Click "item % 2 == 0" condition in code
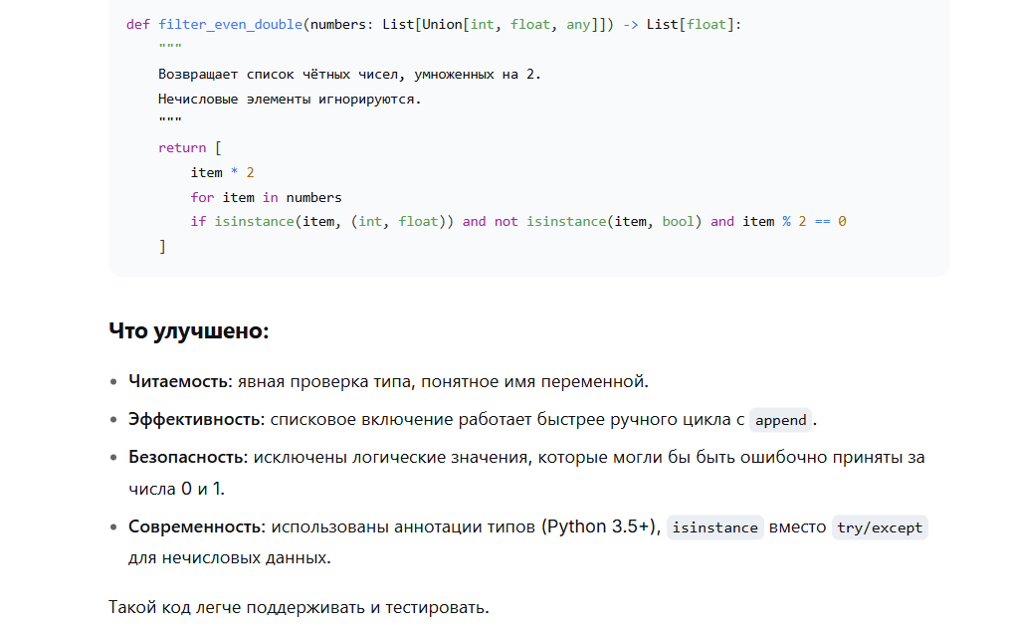The height and width of the screenshot is (630, 1012). (x=793, y=221)
